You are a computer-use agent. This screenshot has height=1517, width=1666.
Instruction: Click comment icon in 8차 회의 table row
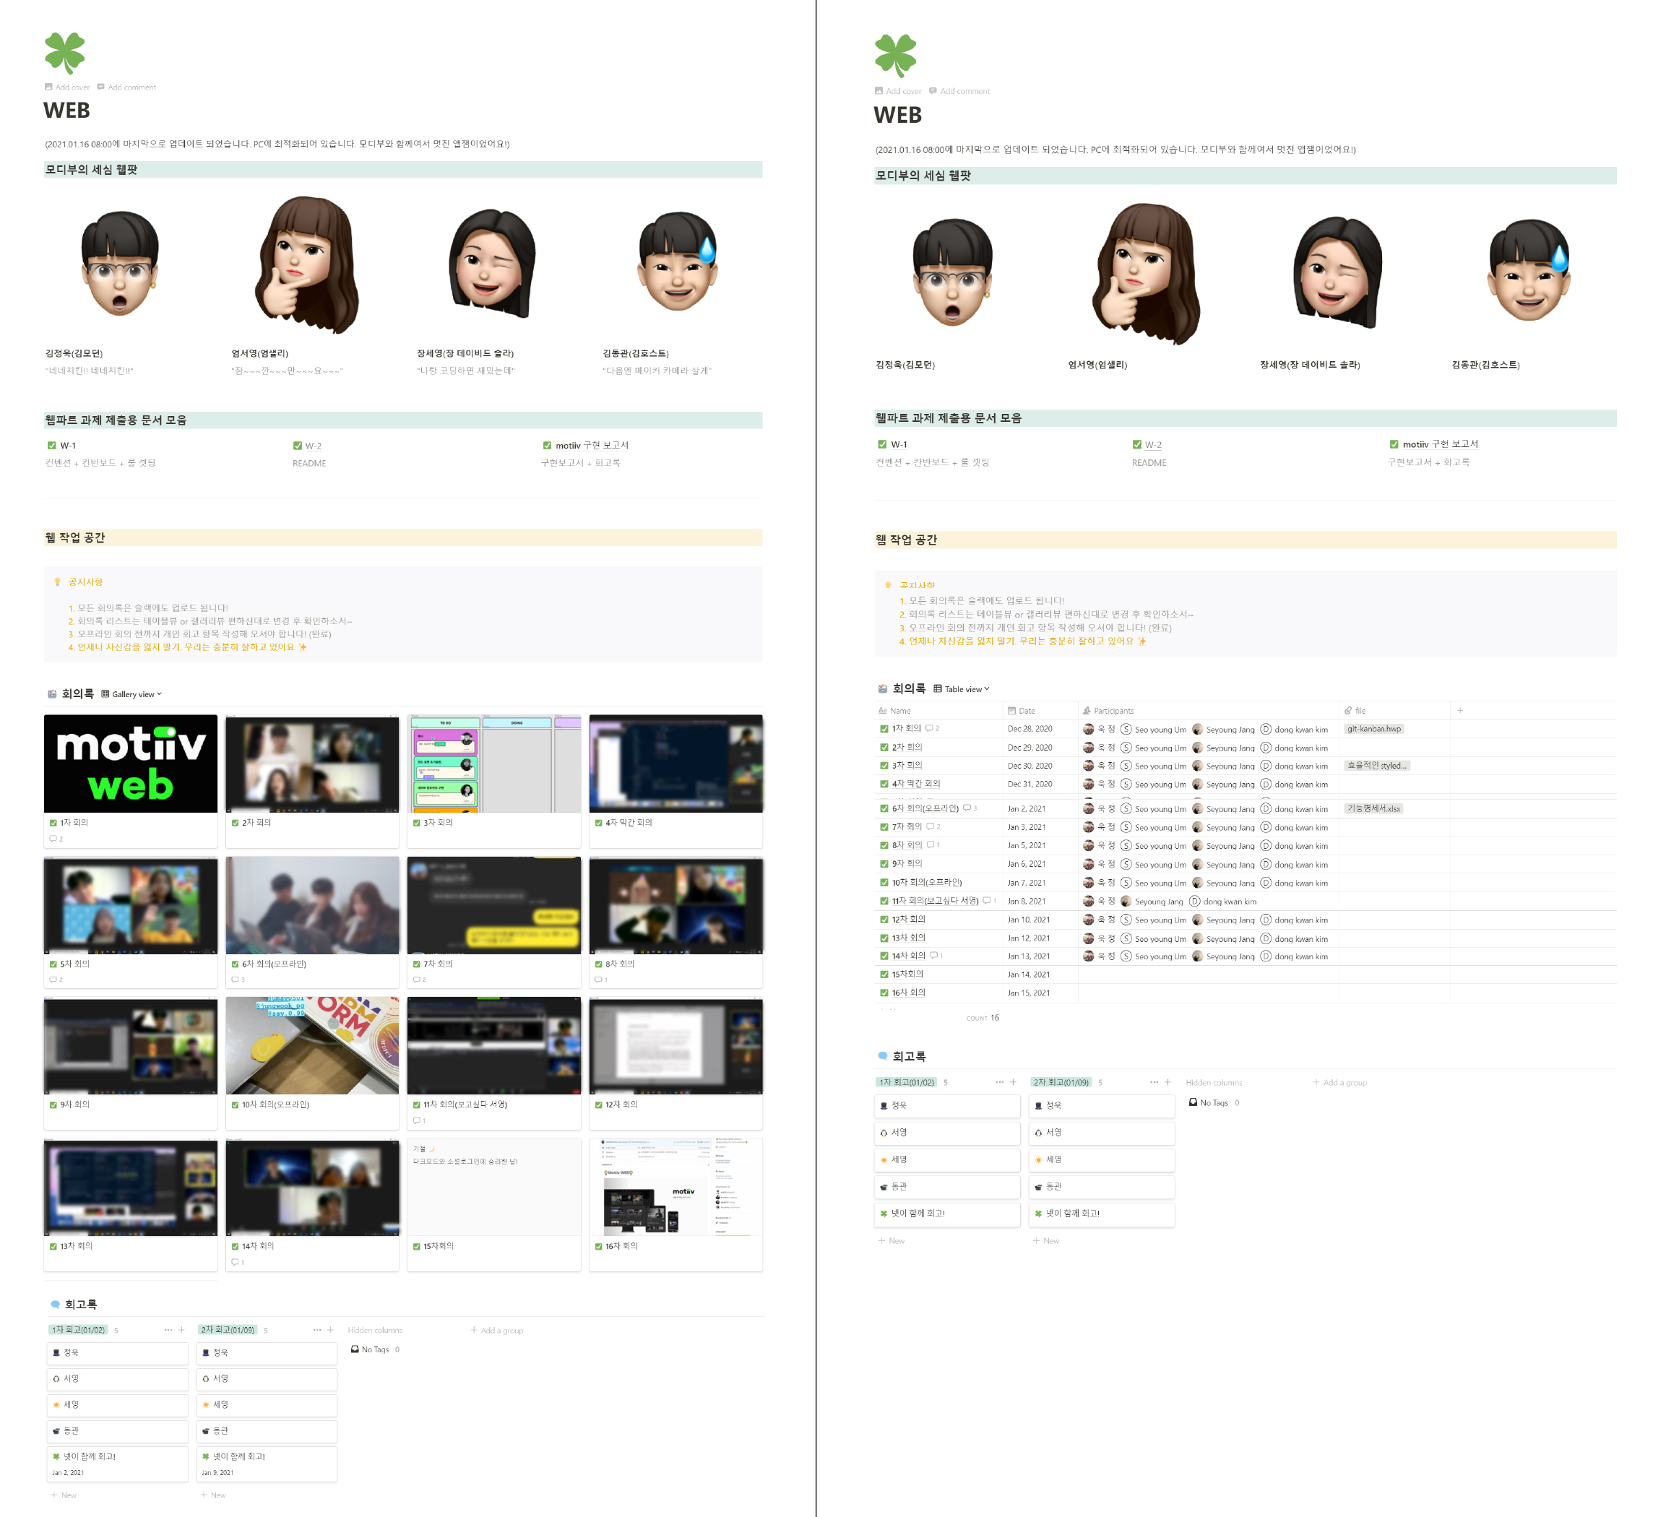[x=931, y=845]
